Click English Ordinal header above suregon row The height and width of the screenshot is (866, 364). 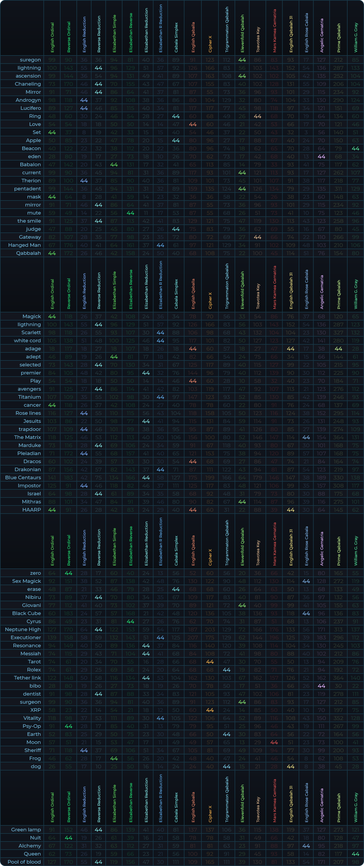coord(52,37)
